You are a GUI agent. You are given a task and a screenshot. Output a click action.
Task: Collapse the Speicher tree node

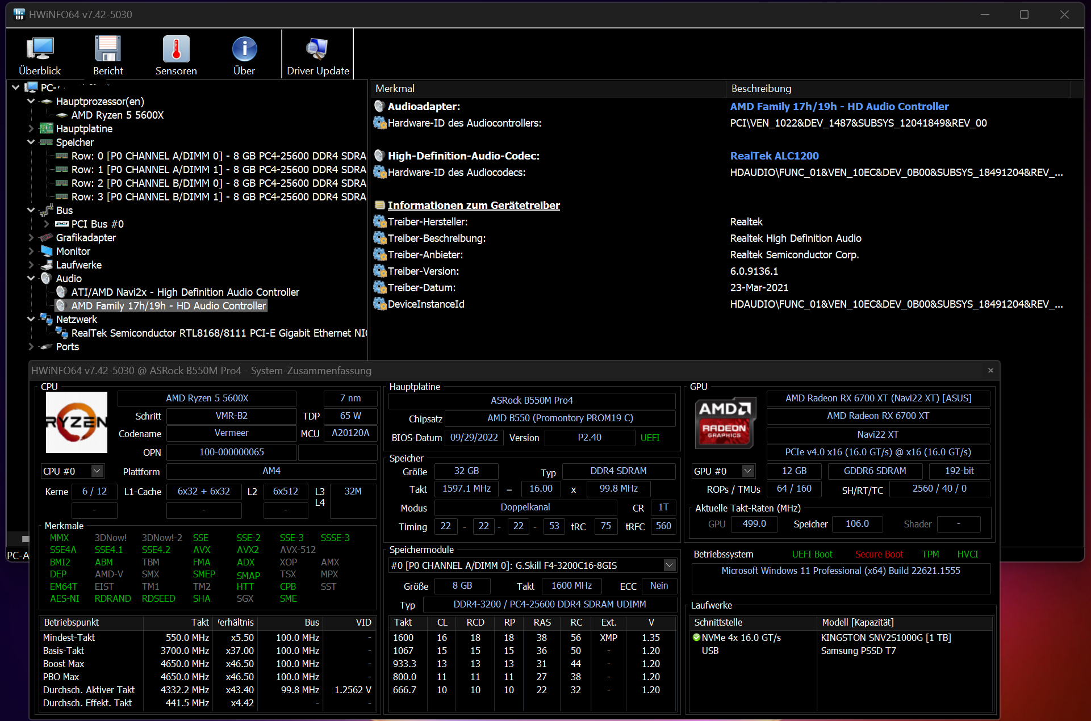point(31,142)
